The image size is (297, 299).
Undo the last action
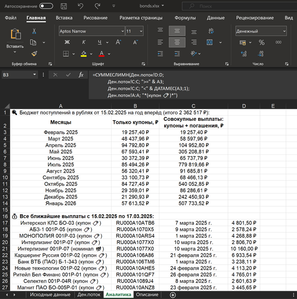80,6
